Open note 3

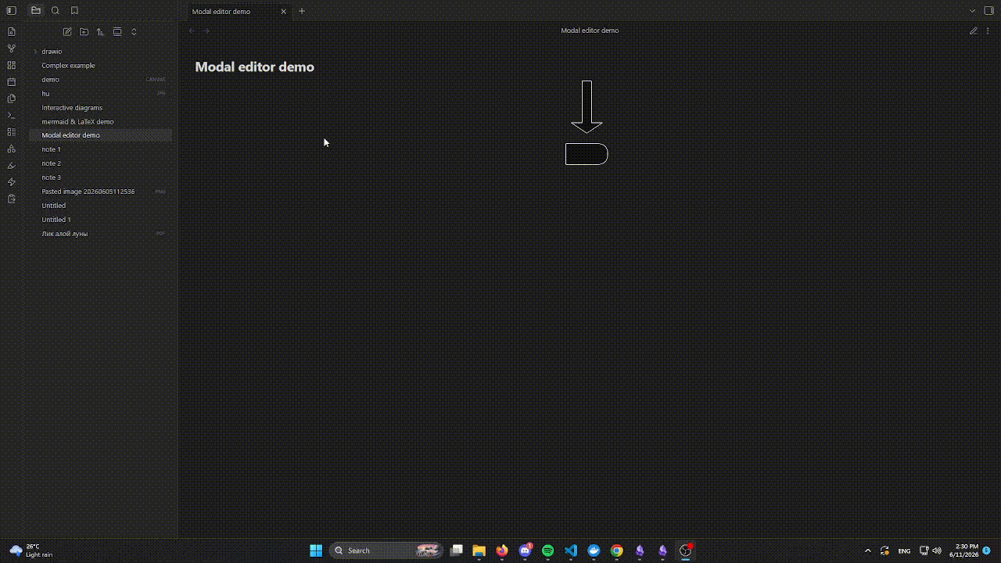[x=100, y=178]
